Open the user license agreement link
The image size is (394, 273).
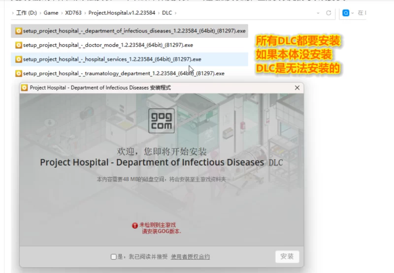coord(190,257)
